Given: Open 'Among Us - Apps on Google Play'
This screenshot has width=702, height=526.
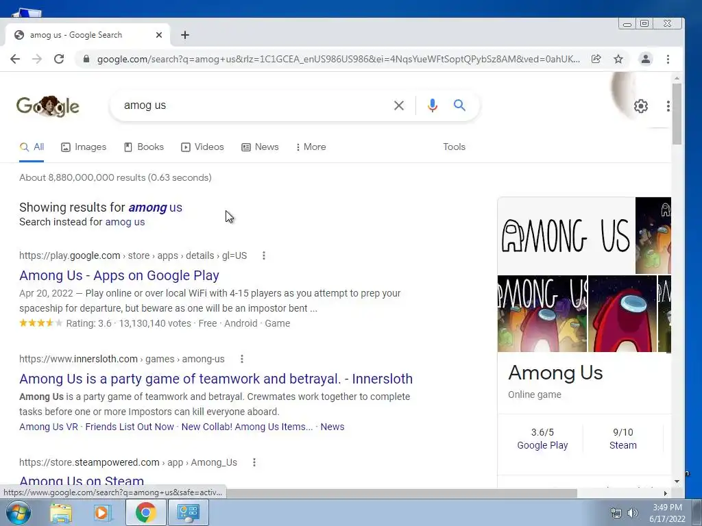Looking at the screenshot, I should (x=119, y=275).
